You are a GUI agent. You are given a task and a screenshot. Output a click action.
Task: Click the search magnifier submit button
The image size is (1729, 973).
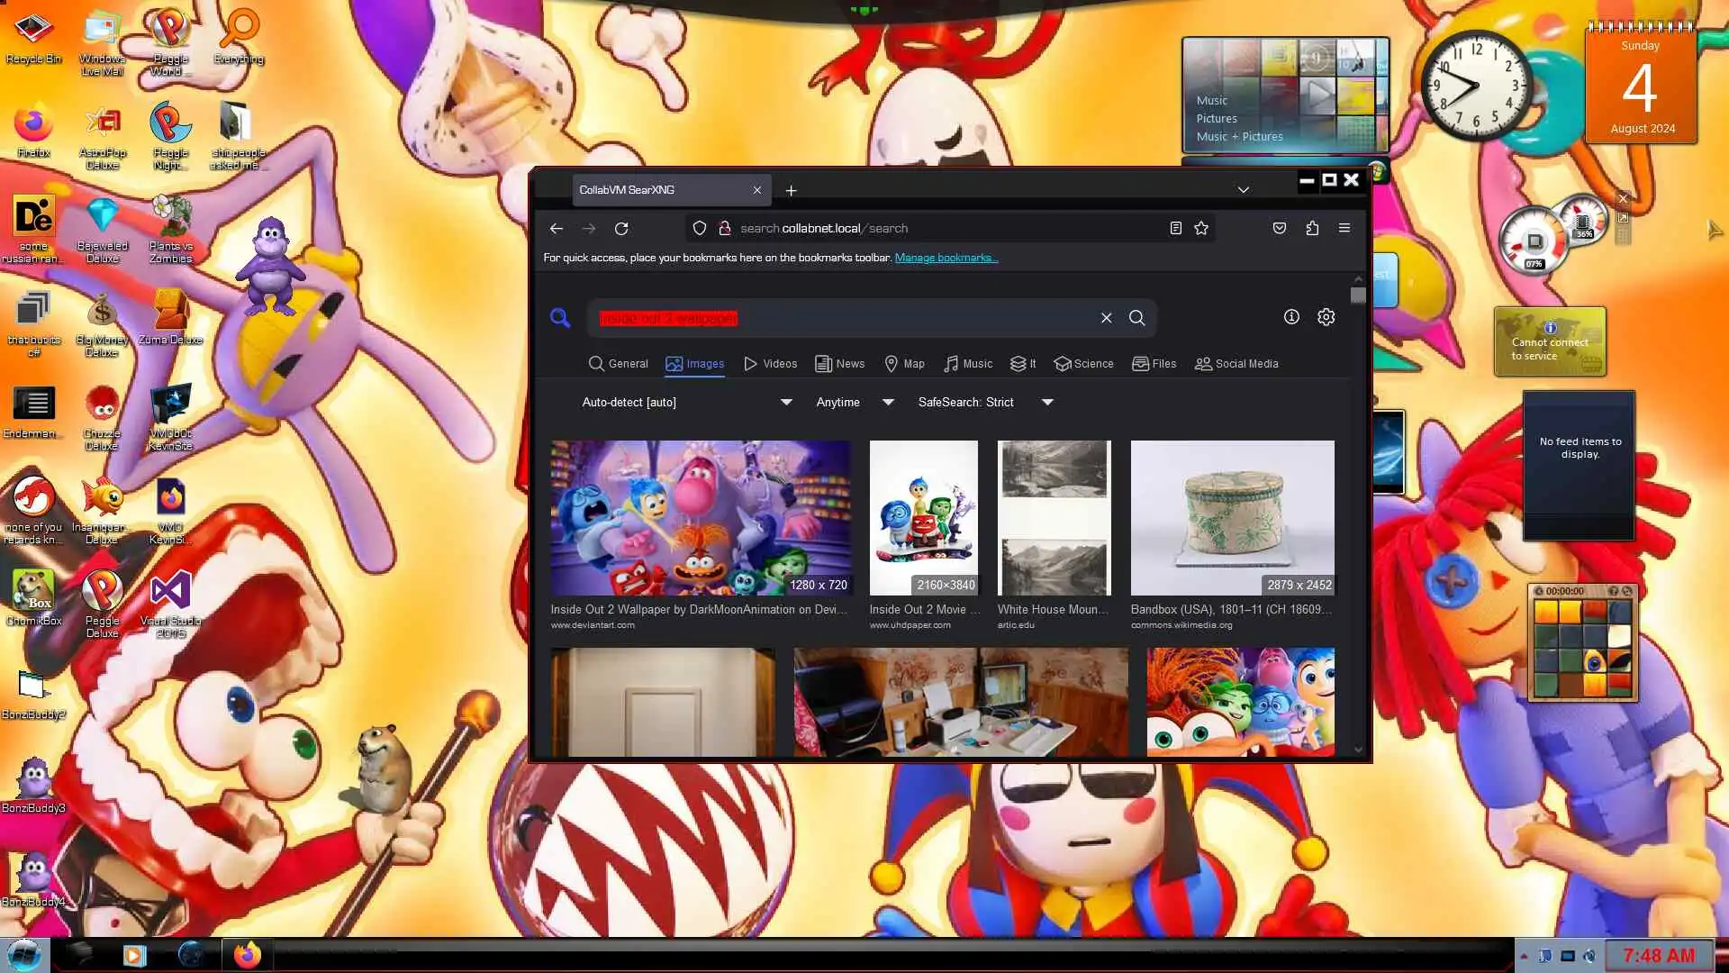pyautogui.click(x=1136, y=318)
